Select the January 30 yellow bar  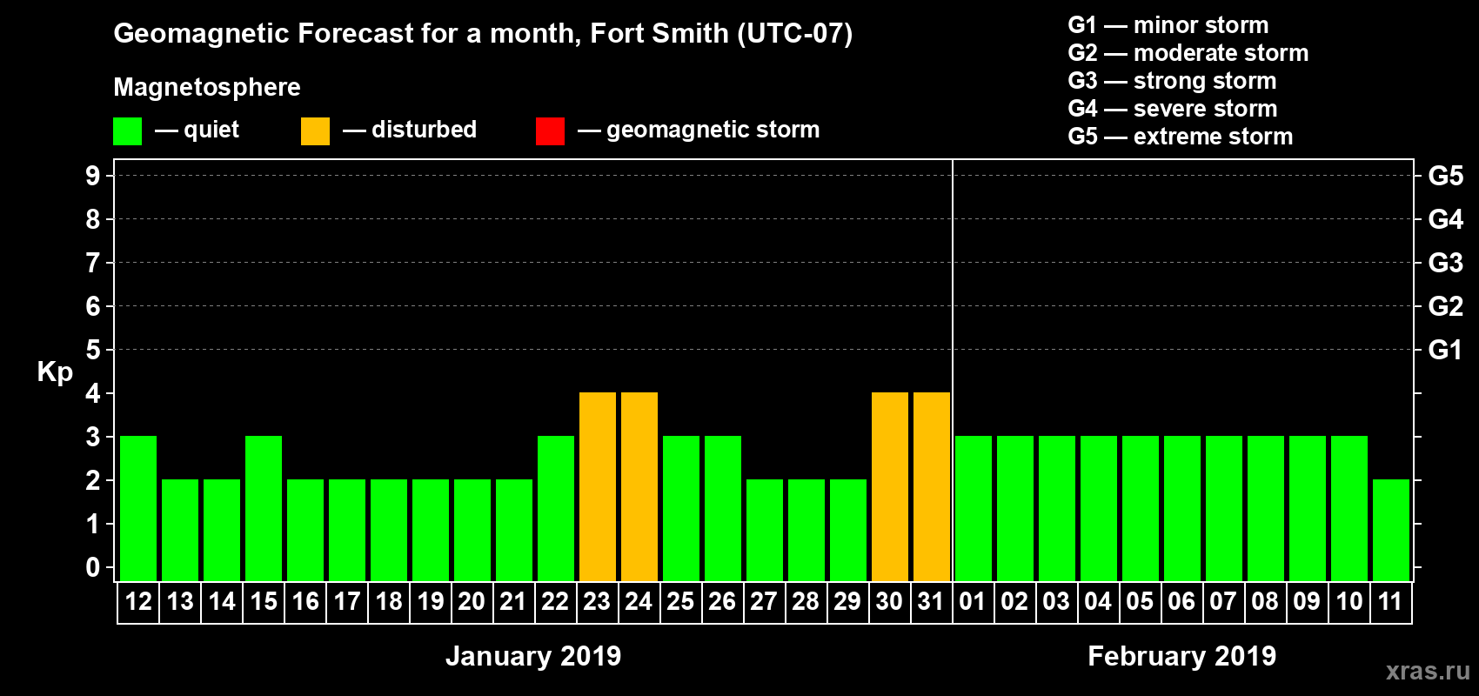click(x=890, y=486)
